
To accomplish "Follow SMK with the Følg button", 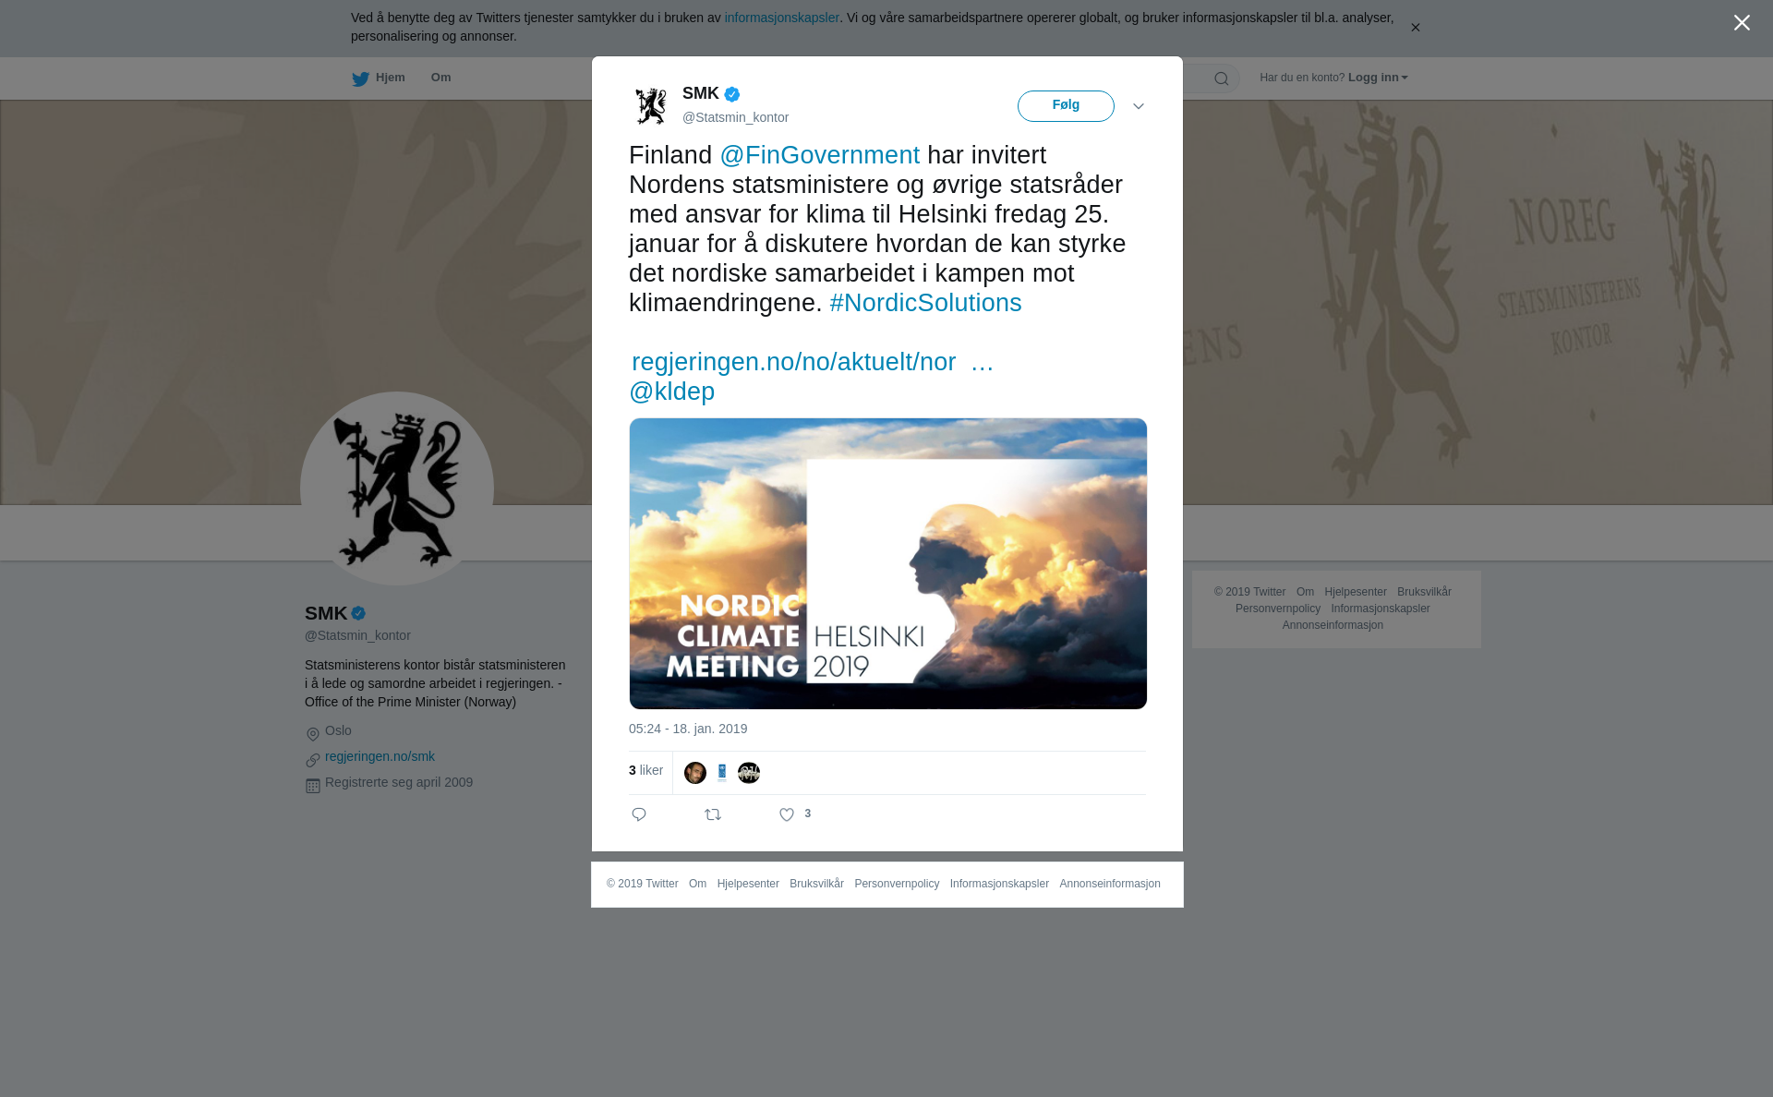I will click(1066, 105).
